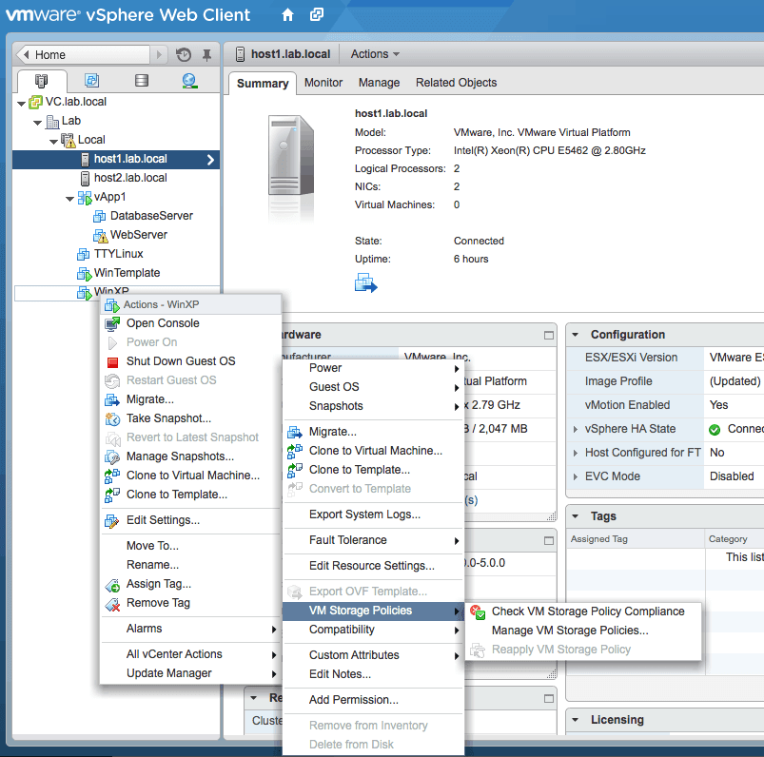Collapse the vApp1 tree node
Image resolution: width=764 pixels, height=757 pixels.
coord(70,199)
